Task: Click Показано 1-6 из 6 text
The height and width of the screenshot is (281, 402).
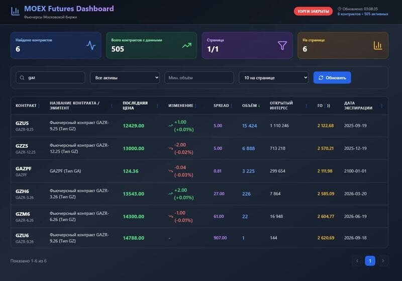Action: pyautogui.click(x=29, y=261)
